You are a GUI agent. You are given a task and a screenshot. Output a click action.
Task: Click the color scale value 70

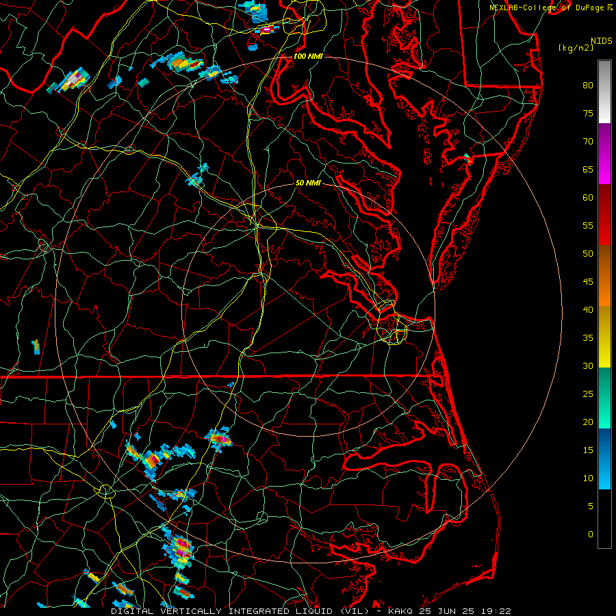tap(588, 142)
